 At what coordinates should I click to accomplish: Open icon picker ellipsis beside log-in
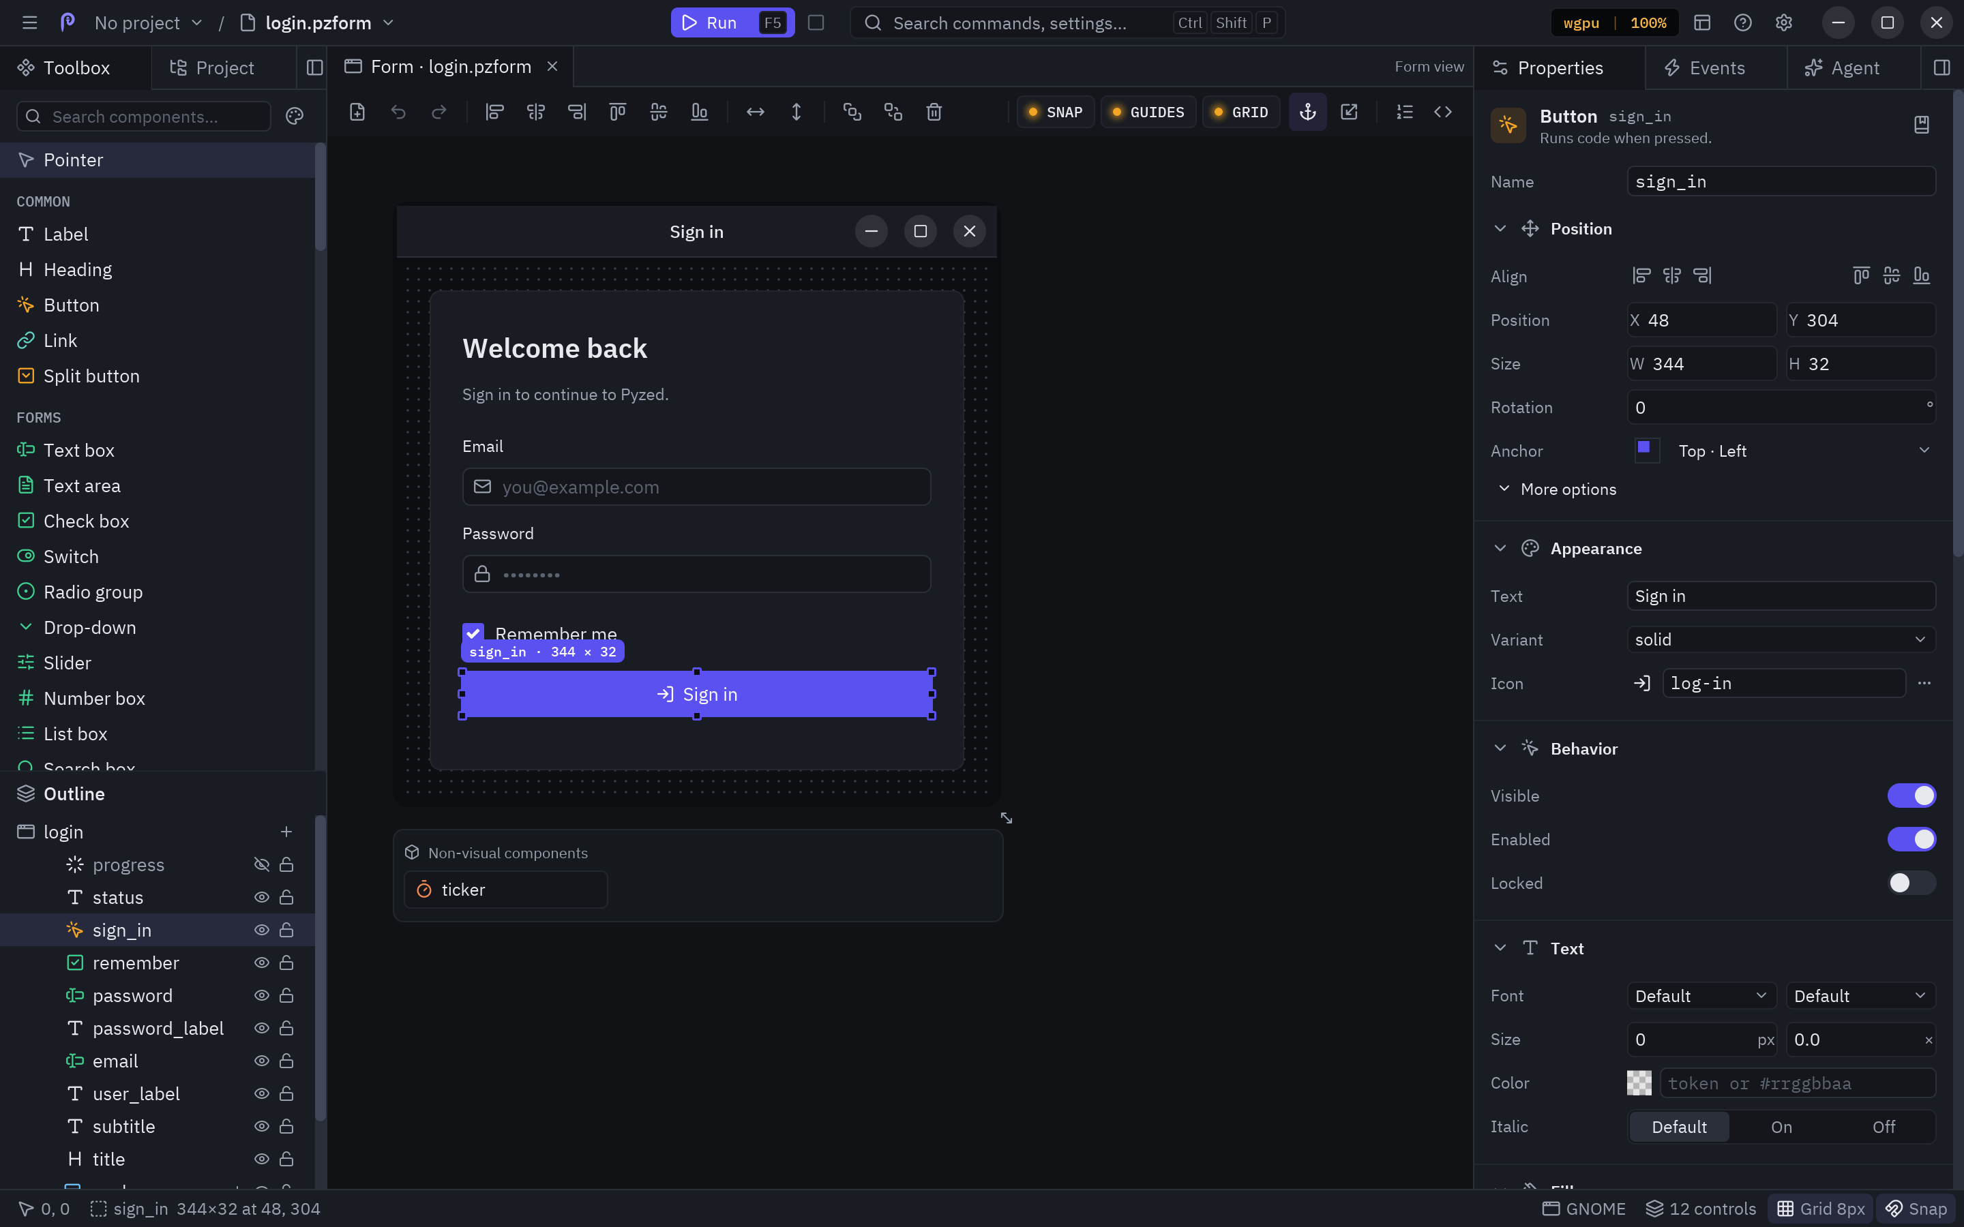click(x=1923, y=683)
